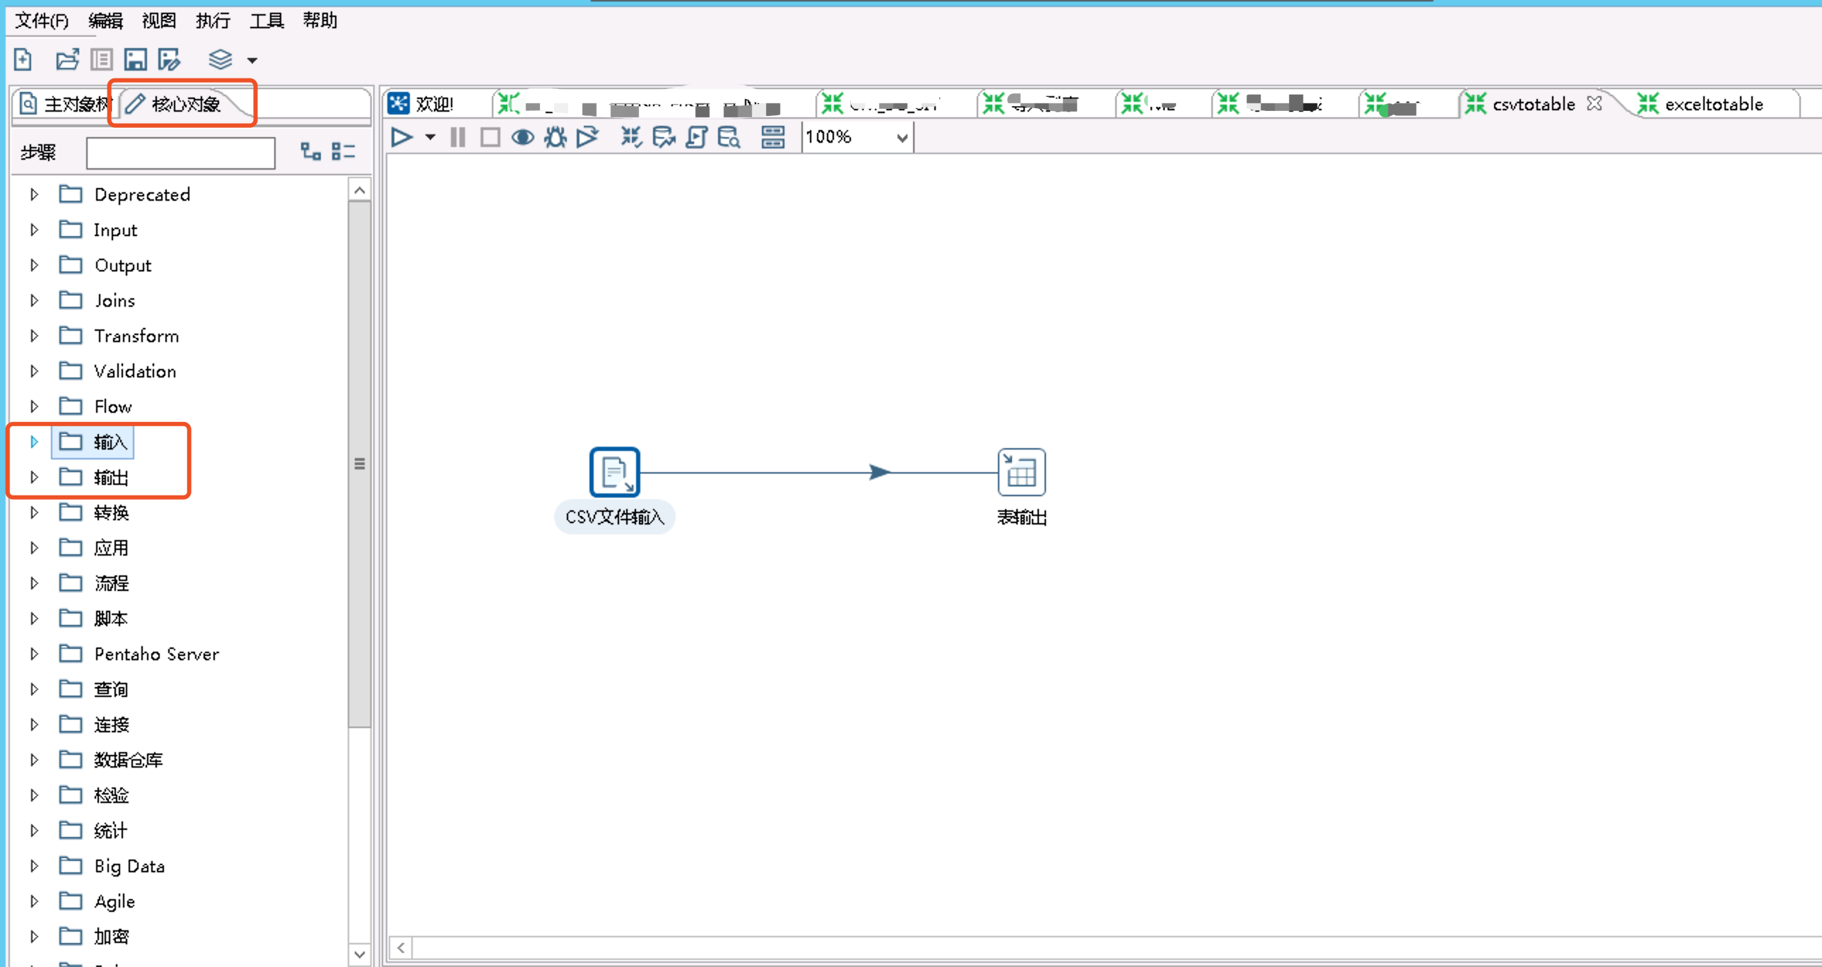
Task: Expand the Input folder
Action: tap(33, 229)
